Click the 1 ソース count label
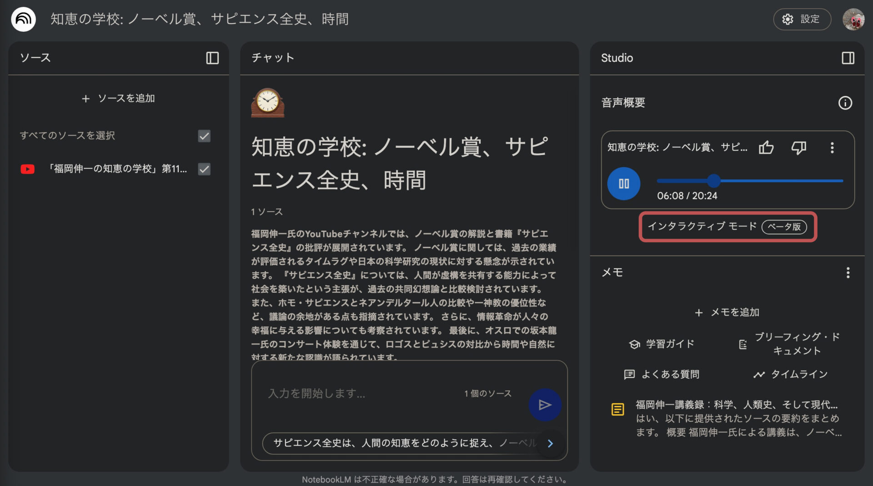 [x=267, y=212]
